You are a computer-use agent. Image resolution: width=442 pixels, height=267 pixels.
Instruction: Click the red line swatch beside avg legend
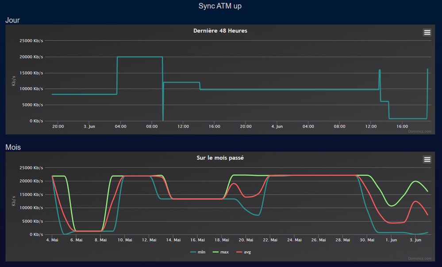(238, 252)
